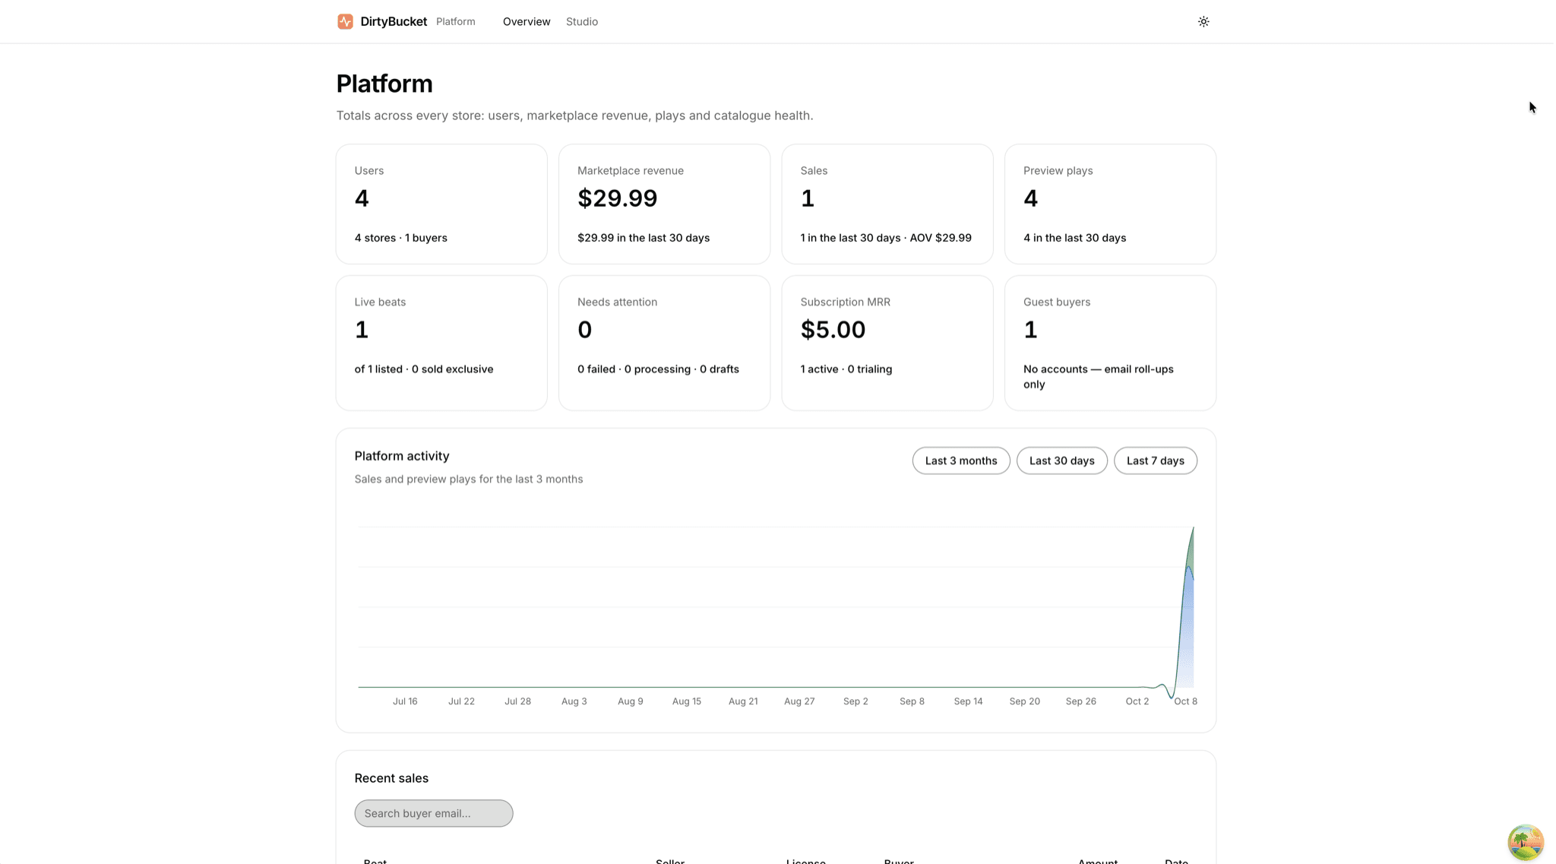Click the Users stat card
This screenshot has width=1556, height=864.
441,204
